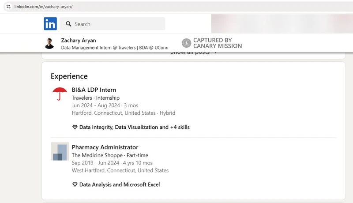Screen dimensions: 353x203
Task: Focus the LinkedIn Search field
Action: (113, 24)
